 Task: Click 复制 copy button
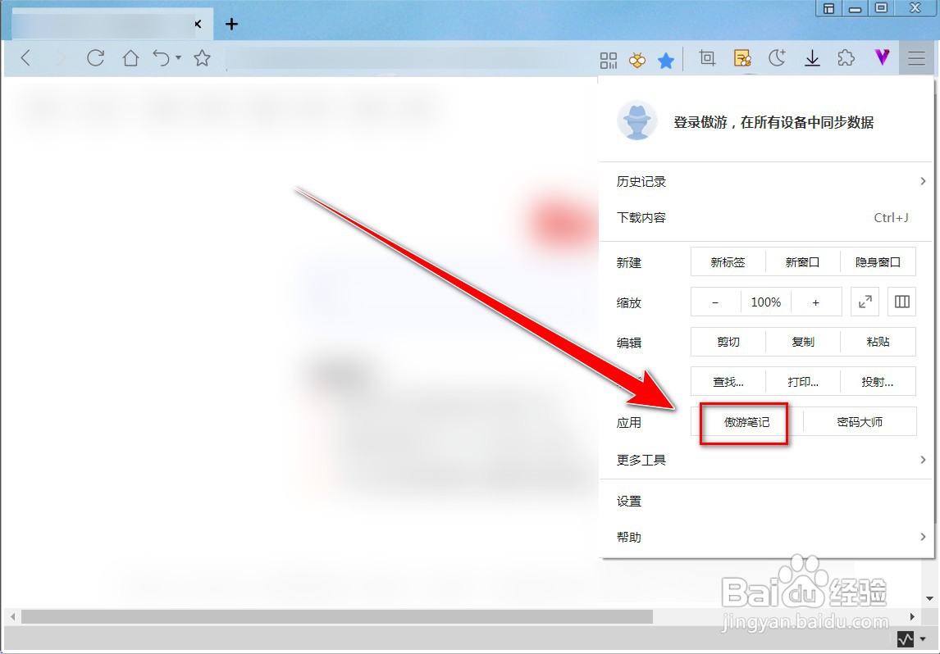[803, 342]
